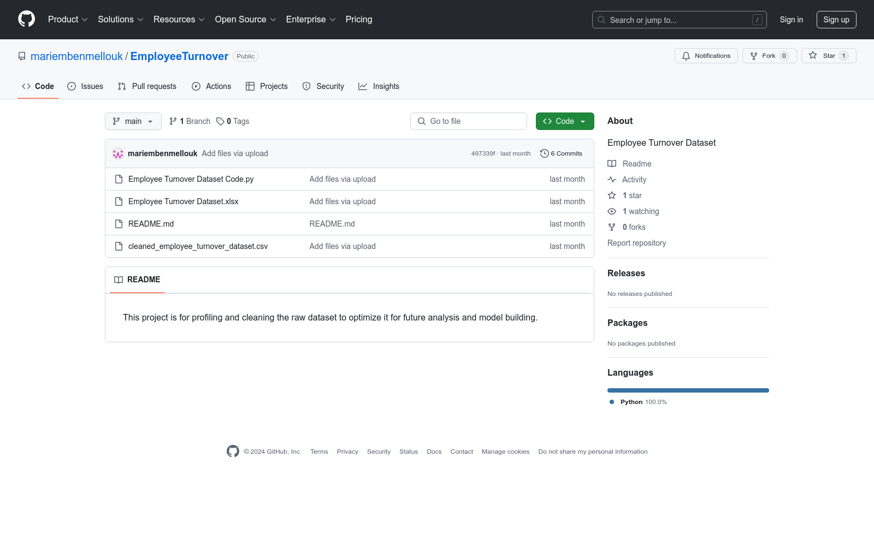Select the README tab in the readme panel
This screenshot has height=546, width=874.
[137, 280]
